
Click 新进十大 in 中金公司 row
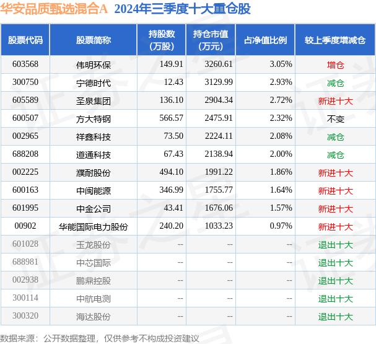[335, 209]
